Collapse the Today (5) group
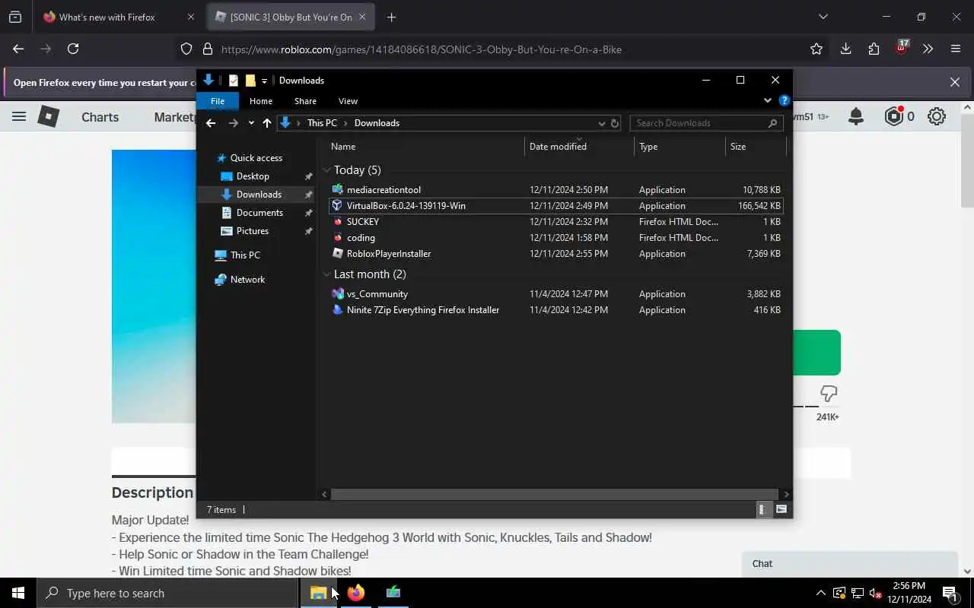 [x=326, y=170]
